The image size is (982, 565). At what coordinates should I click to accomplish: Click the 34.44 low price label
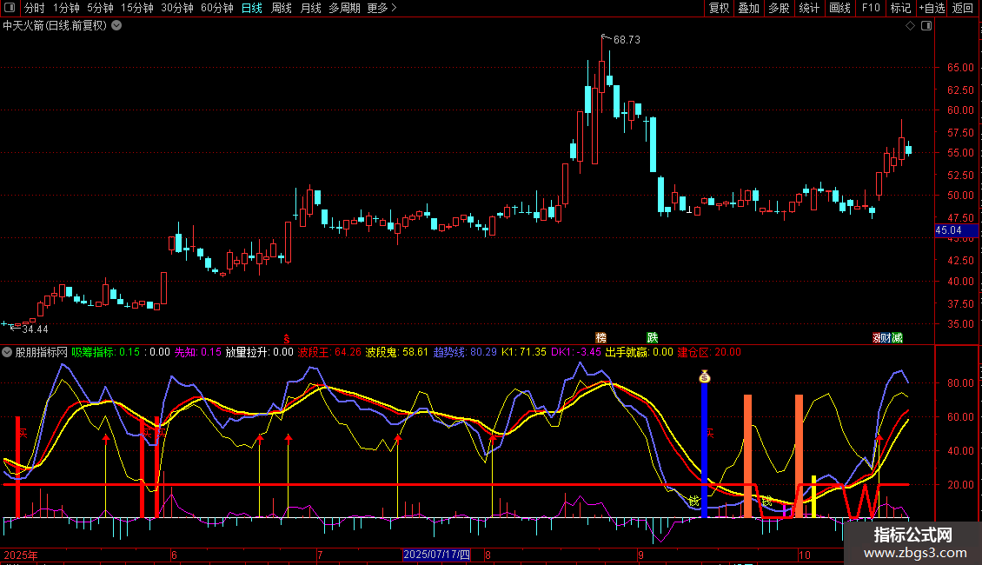click(x=35, y=329)
